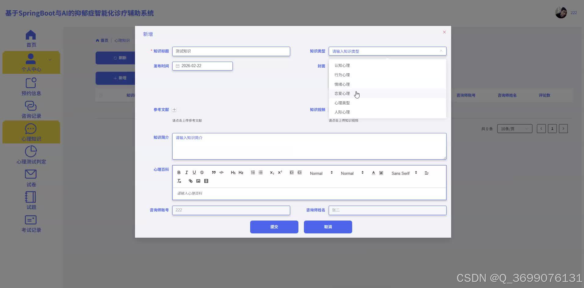Create a bullet list in editor
Screen dimensions: 584x288
click(x=261, y=173)
